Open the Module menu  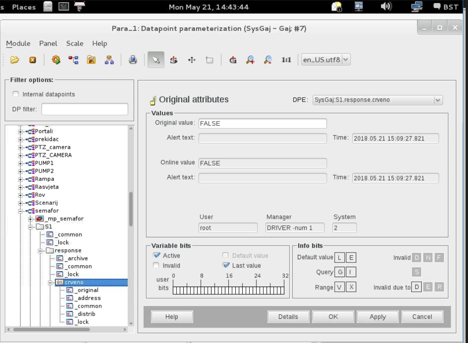click(x=18, y=43)
